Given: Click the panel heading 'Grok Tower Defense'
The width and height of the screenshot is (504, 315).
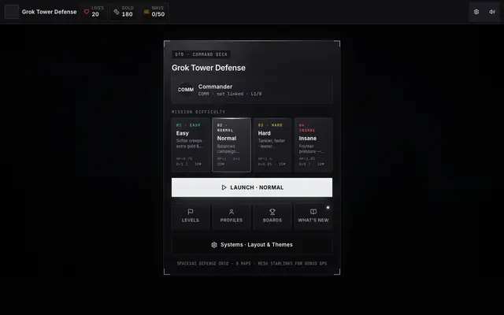Looking at the screenshot, I should [209, 68].
